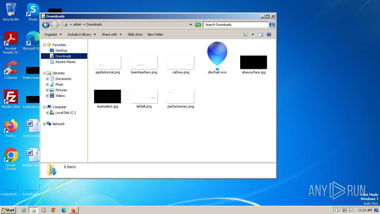Click the Slide show button
Image resolution: width=380 pixels, height=214 pixels.
click(x=135, y=34)
